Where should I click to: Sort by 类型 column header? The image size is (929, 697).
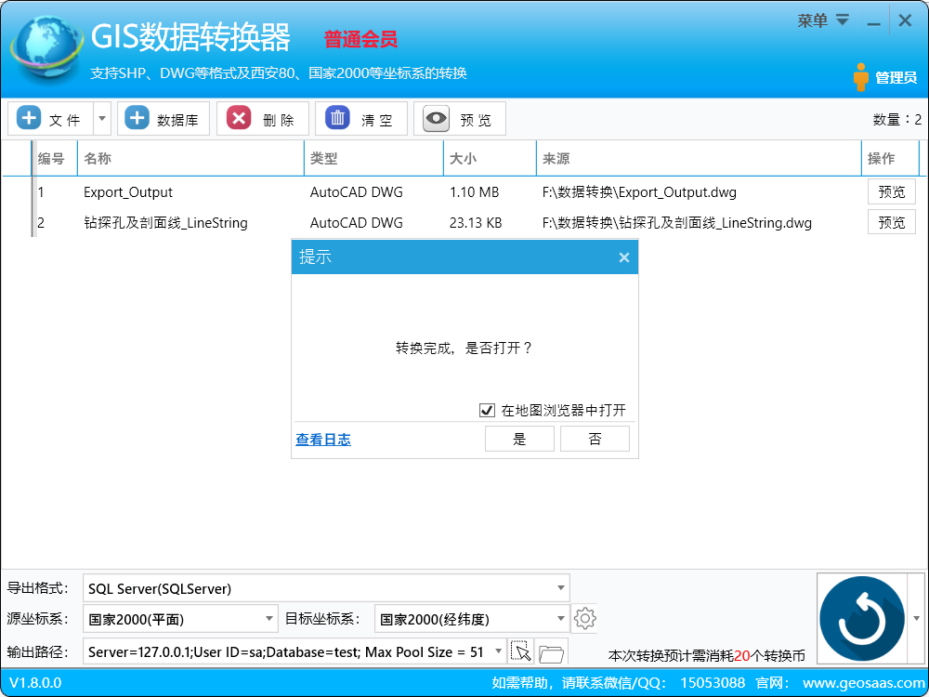(x=373, y=158)
